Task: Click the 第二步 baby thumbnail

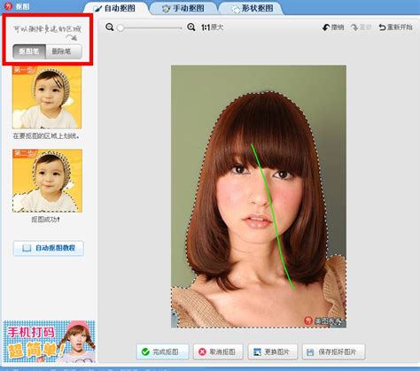Action: [47, 181]
